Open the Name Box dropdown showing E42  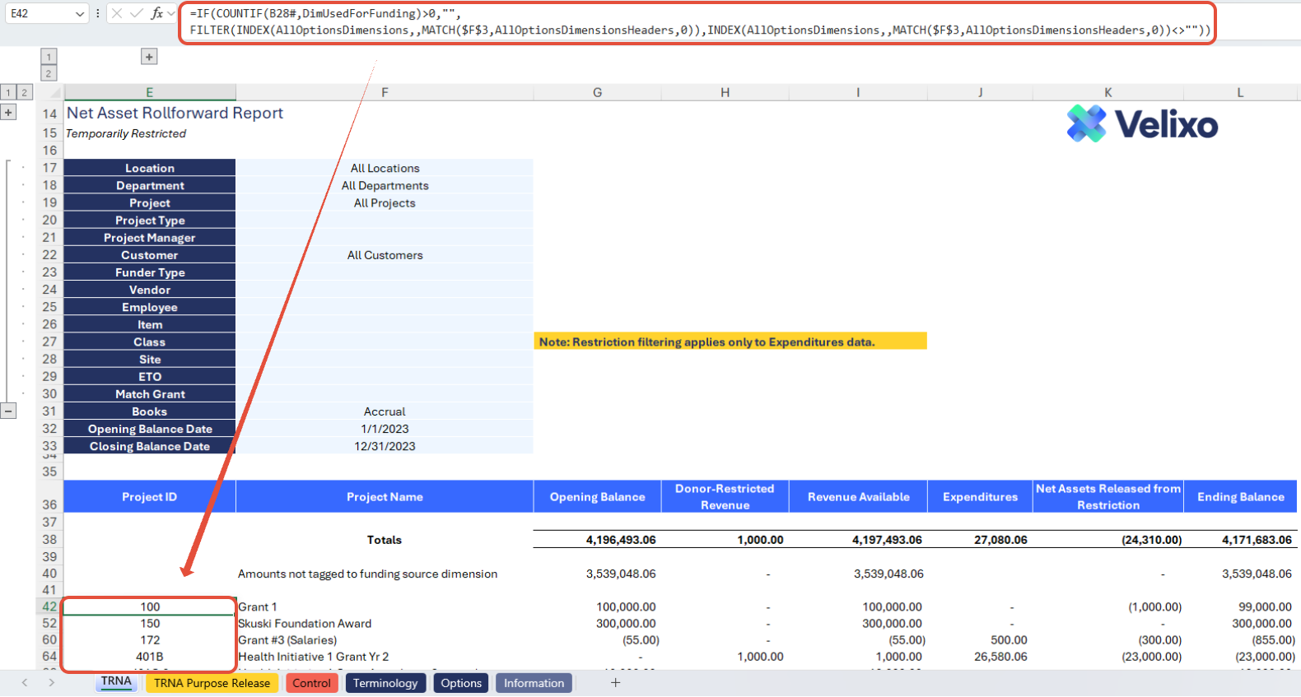point(80,14)
